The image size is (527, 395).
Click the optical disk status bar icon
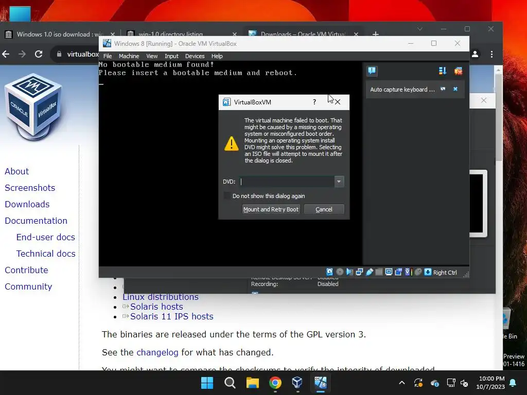pos(340,272)
